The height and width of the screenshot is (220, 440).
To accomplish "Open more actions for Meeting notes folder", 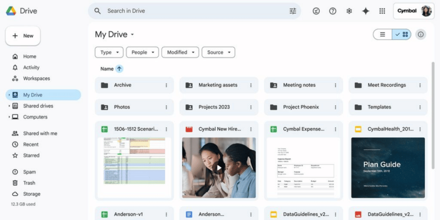I will [x=335, y=85].
